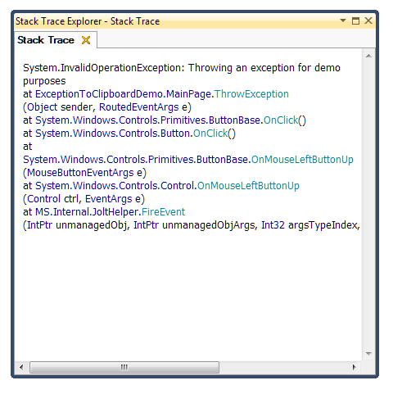The height and width of the screenshot is (394, 393).
Task: Click the vertical scrollbar down arrow
Action: coord(368,354)
